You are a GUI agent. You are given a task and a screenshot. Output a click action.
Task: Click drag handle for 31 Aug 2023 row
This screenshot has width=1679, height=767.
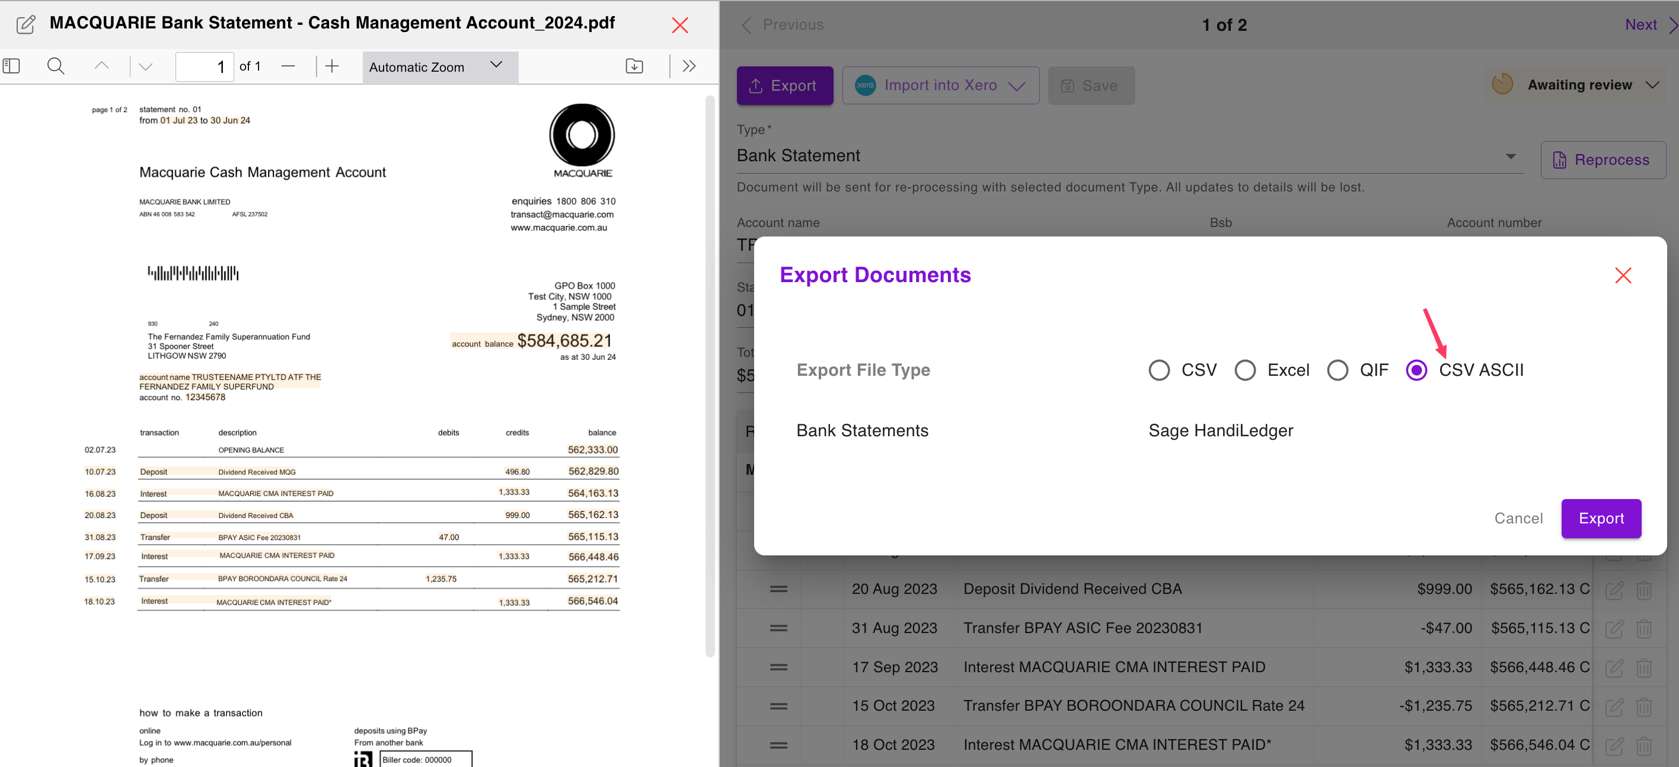click(x=778, y=628)
